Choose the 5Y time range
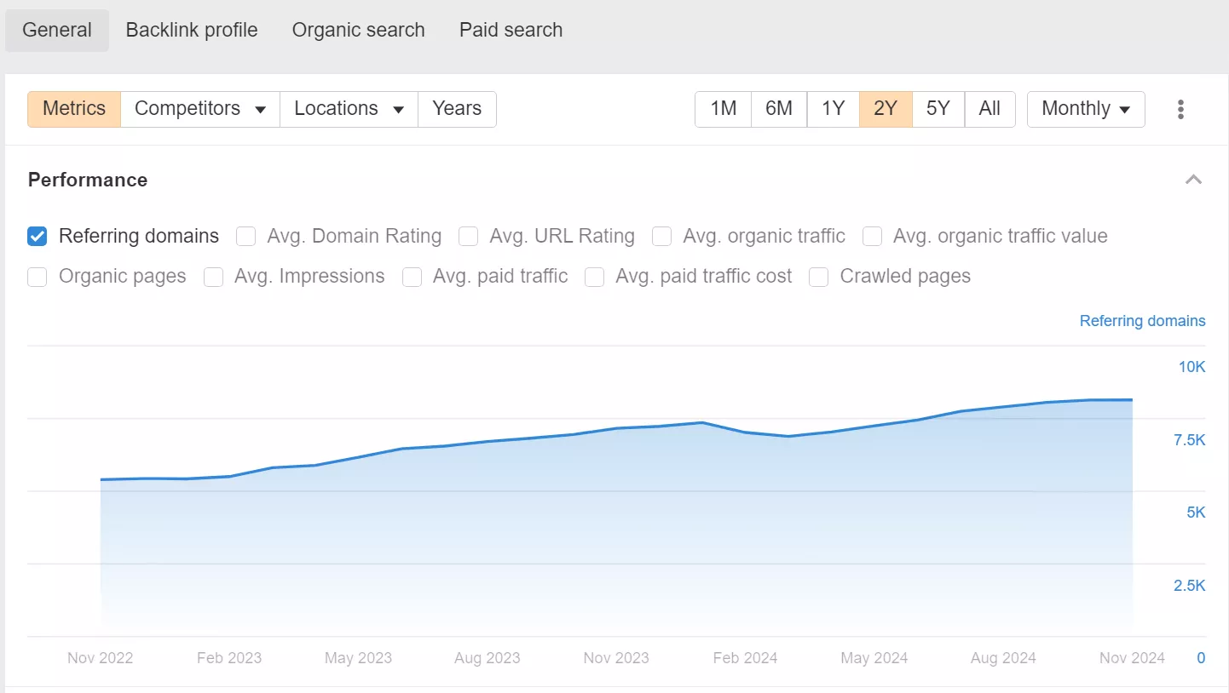The height and width of the screenshot is (693, 1229). [938, 109]
